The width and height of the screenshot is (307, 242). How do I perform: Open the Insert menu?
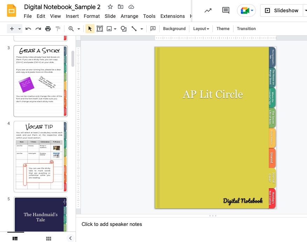click(72, 16)
